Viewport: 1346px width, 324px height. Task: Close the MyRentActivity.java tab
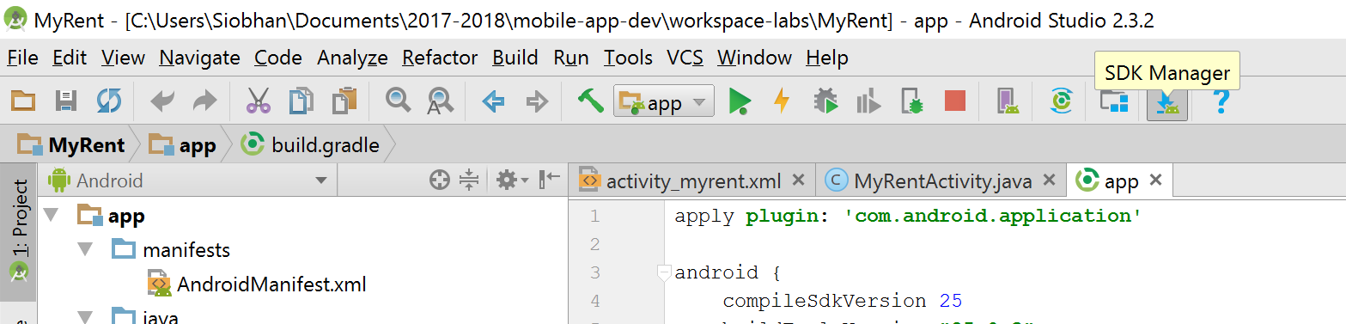point(1049,180)
